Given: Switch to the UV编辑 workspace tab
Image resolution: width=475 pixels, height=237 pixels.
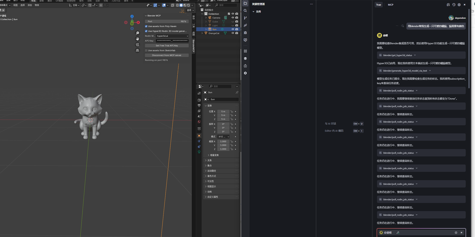Looking at the screenshot, I should point(58,1).
